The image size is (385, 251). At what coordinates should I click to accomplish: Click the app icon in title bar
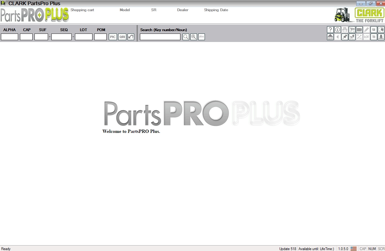(3, 3)
